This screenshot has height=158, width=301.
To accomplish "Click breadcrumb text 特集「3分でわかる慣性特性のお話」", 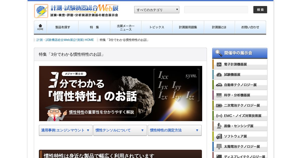I will point(124,40).
